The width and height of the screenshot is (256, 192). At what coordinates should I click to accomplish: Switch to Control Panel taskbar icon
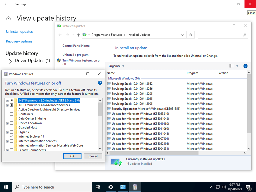pyautogui.click(x=123, y=187)
